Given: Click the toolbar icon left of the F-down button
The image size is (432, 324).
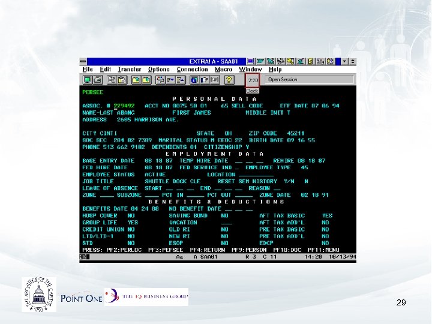Looking at the screenshot, I should (x=160, y=80).
